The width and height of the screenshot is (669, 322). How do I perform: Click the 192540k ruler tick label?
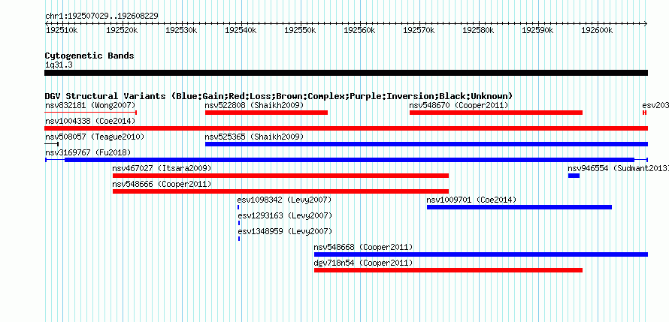click(241, 30)
